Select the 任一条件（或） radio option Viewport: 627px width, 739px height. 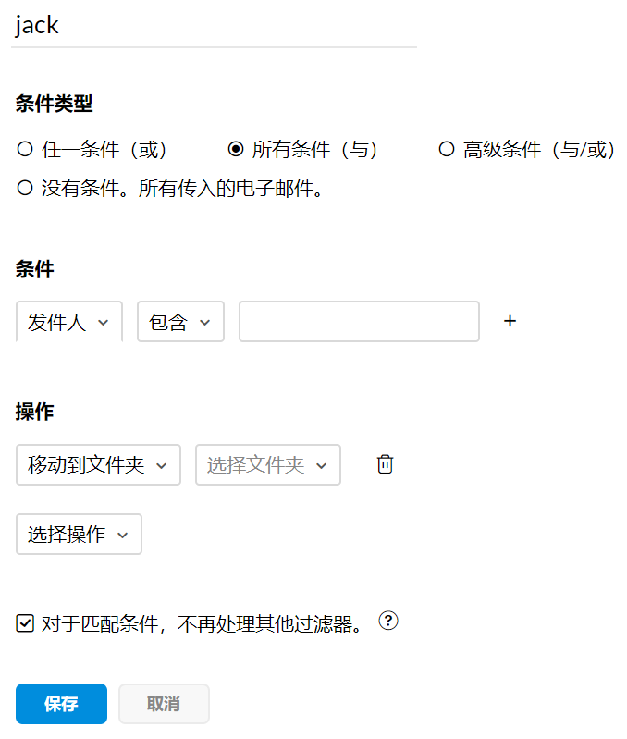pos(25,149)
